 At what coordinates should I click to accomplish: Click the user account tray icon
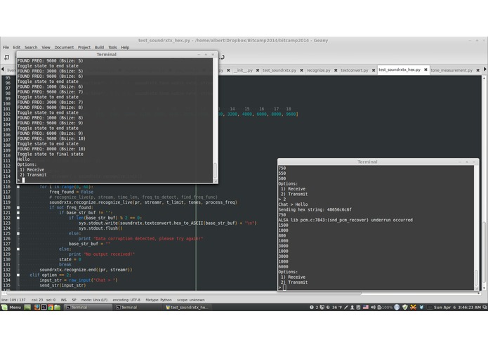(352, 307)
